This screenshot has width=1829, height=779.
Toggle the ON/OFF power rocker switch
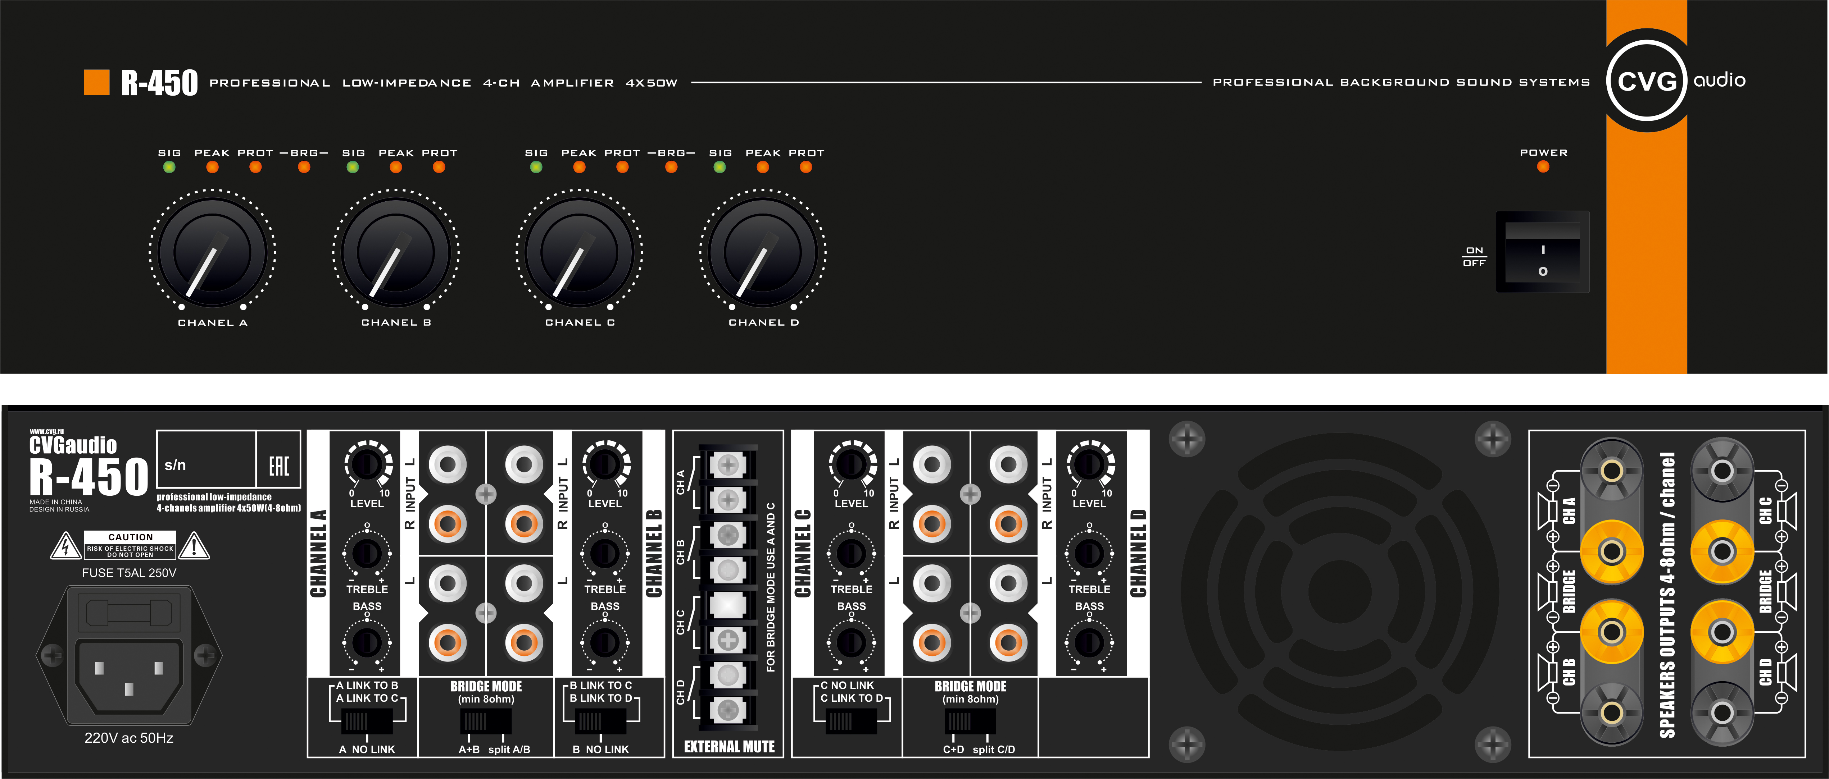pyautogui.click(x=1542, y=252)
